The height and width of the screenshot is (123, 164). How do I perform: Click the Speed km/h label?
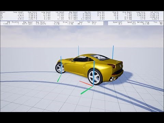point(118,22)
